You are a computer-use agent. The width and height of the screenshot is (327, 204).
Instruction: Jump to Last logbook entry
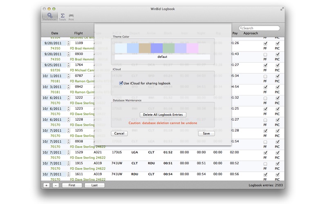[x=94, y=185]
